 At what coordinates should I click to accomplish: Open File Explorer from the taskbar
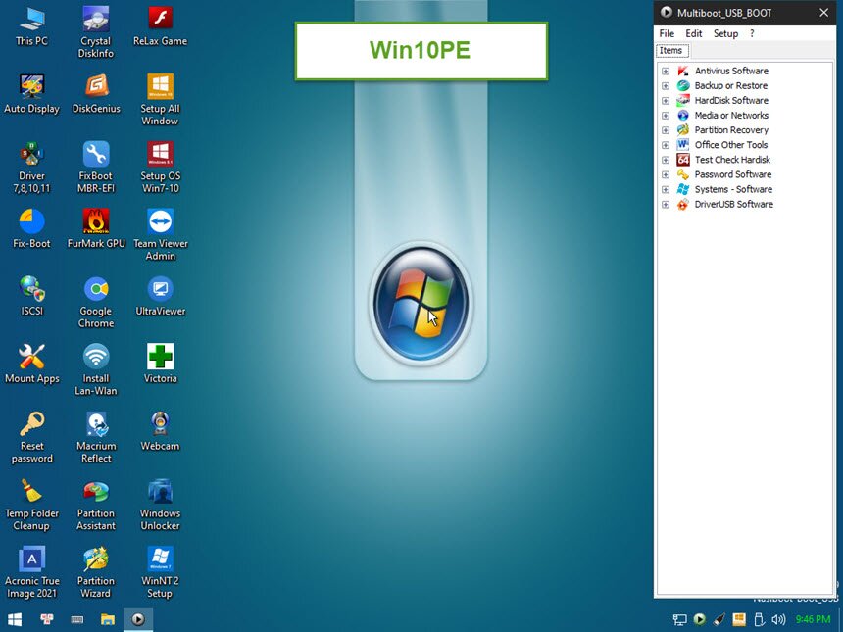[108, 619]
